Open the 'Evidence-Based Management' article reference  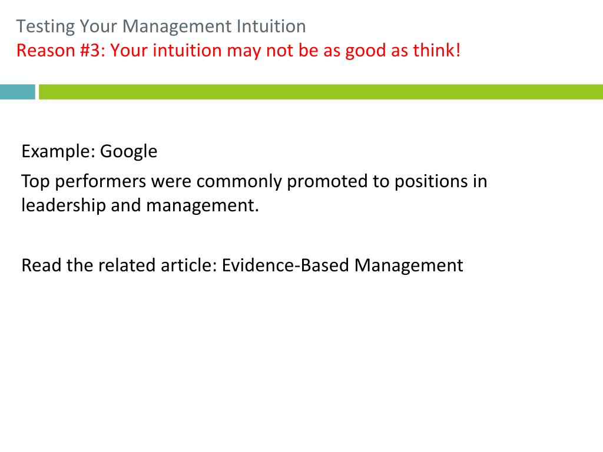[342, 265]
